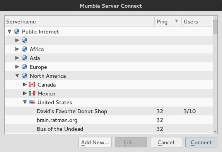Screen dimensions: 222x152
Task: Select the Mexico label
Action: point(46,94)
